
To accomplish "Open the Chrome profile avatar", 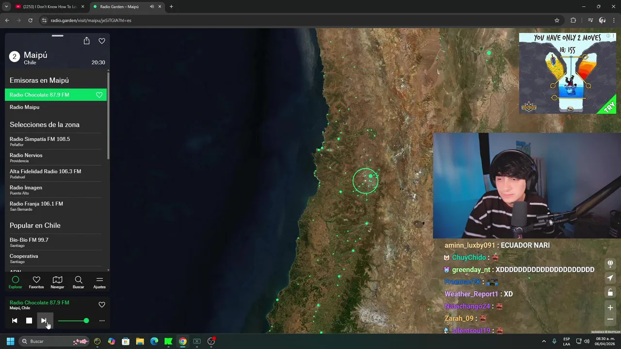I will click(602, 20).
